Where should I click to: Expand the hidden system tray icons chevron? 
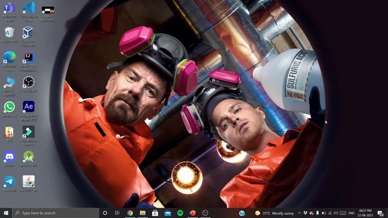point(299,213)
